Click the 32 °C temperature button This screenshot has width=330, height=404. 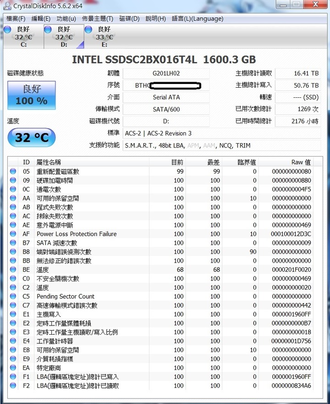[32, 137]
